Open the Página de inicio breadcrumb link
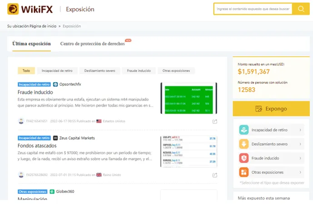The image size is (313, 205). point(43,26)
